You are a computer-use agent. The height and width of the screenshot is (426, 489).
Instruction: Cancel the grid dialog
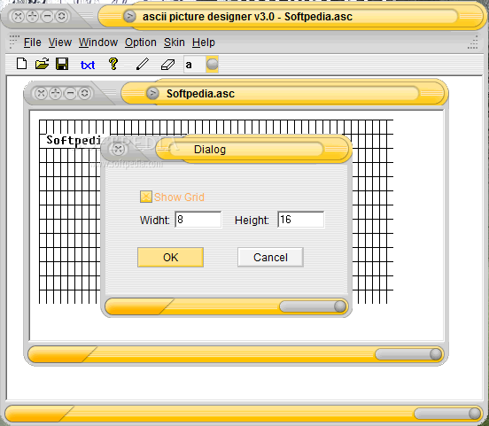(270, 258)
